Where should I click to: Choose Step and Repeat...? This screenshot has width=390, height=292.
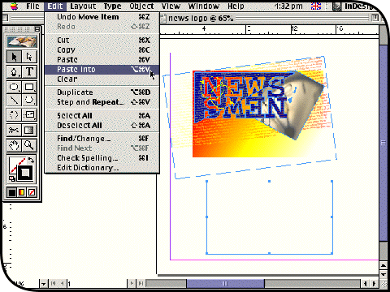pos(102,102)
